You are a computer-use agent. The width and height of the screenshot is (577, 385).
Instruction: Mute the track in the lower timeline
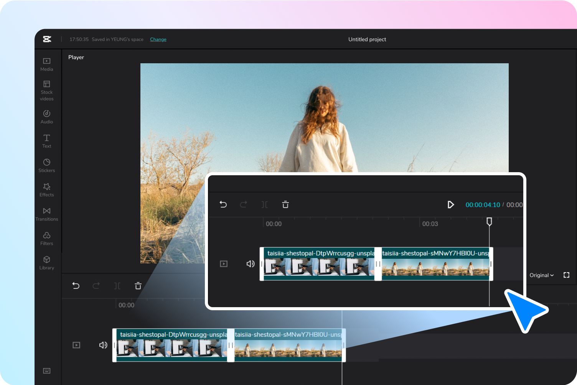103,345
